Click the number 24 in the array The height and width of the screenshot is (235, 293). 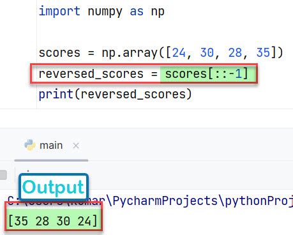click(x=179, y=52)
